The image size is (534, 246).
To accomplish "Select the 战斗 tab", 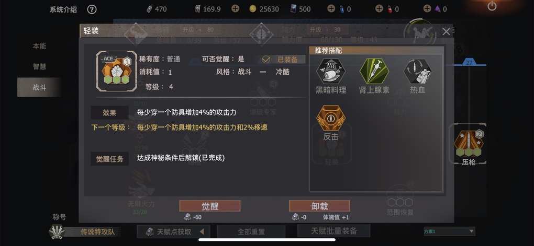I will [39, 87].
